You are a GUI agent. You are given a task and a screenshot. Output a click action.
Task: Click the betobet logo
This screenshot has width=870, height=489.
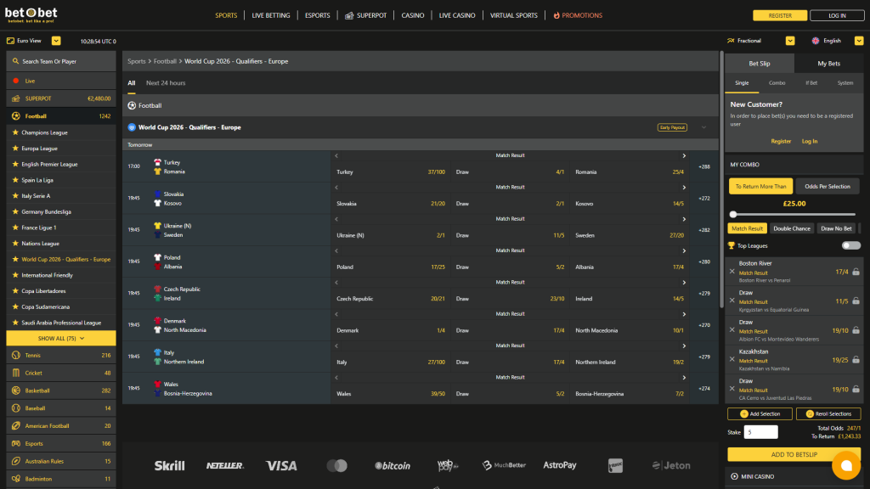pos(31,14)
